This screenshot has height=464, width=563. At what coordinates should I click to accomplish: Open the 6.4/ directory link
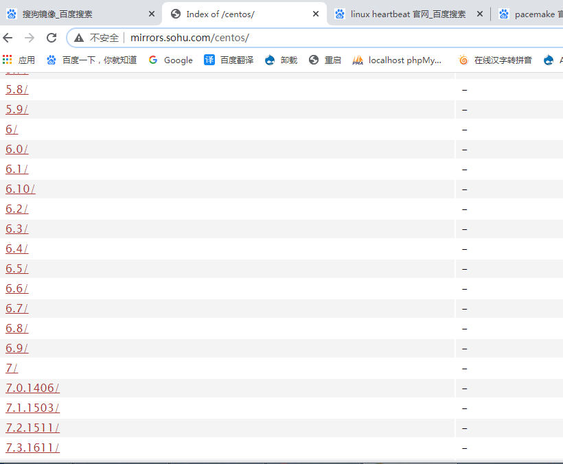coord(17,248)
